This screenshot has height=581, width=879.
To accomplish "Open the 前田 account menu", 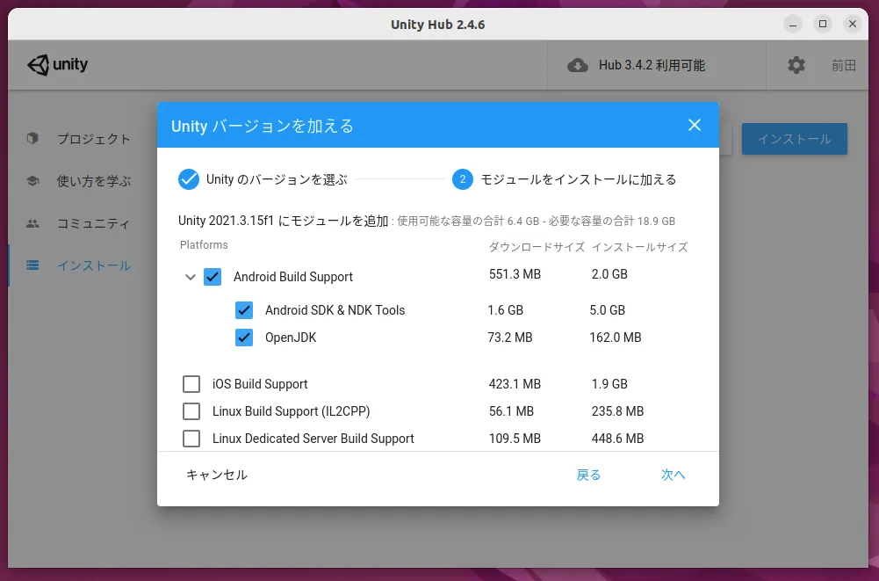I will pos(843,65).
